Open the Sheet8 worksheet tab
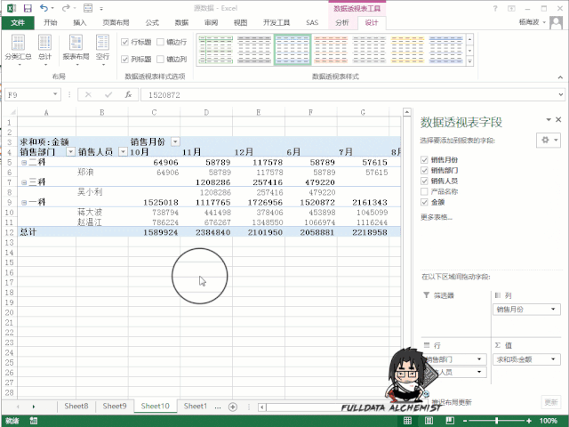The height and width of the screenshot is (427, 569). (76, 406)
